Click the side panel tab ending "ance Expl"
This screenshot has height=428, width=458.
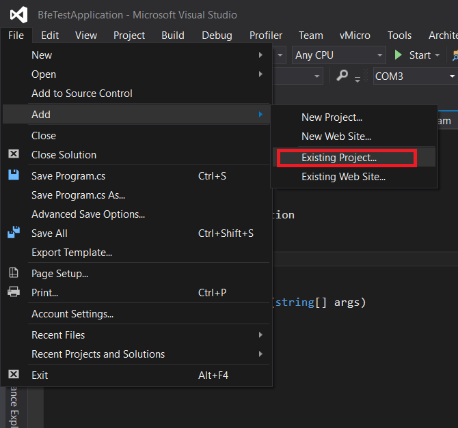[x=14, y=408]
